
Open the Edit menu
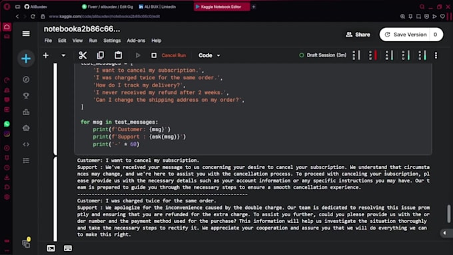coord(62,41)
